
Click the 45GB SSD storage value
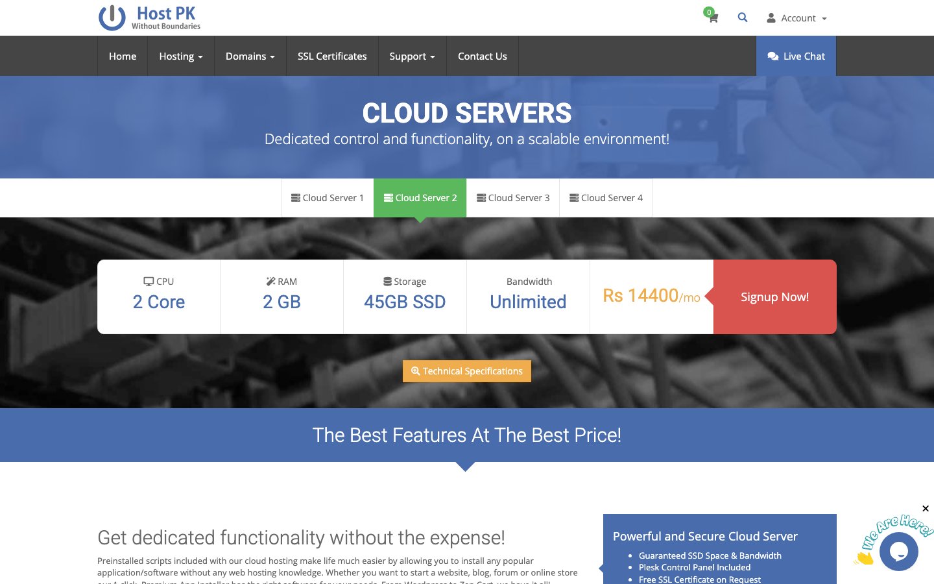(x=405, y=302)
